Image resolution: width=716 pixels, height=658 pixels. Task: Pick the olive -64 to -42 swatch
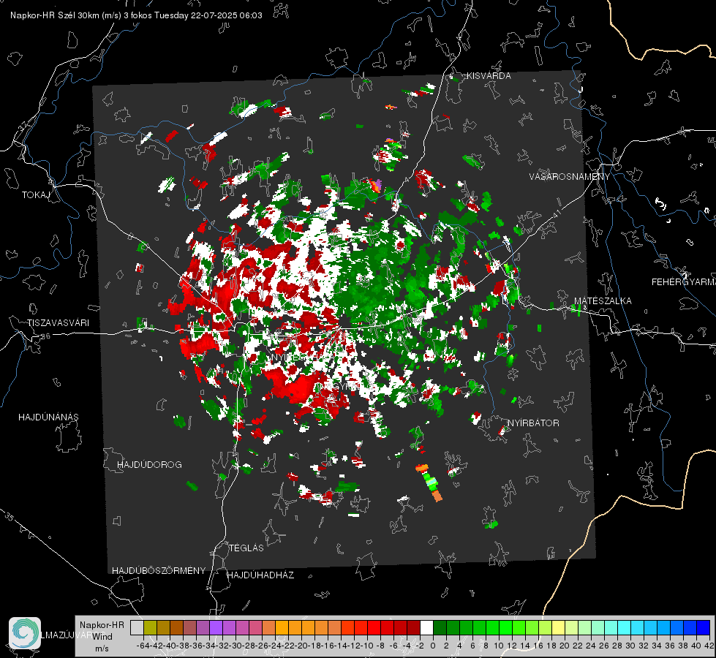point(150,627)
